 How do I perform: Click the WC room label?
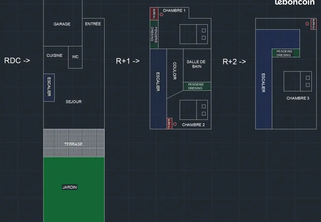pos(75,57)
